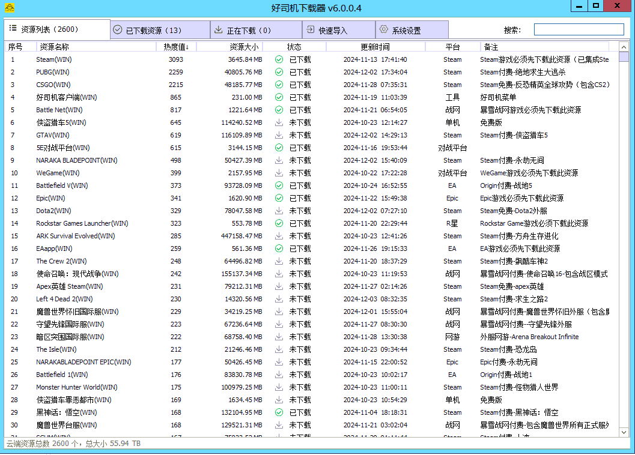Click the green status icon for EAapp(WIN)
This screenshot has width=635, height=455.
pos(279,249)
